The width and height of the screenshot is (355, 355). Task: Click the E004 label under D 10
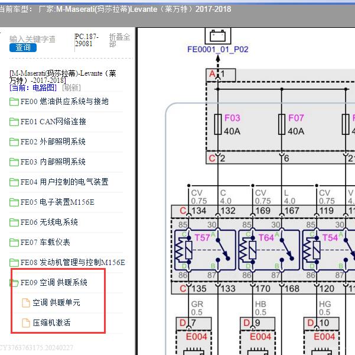click(x=324, y=337)
